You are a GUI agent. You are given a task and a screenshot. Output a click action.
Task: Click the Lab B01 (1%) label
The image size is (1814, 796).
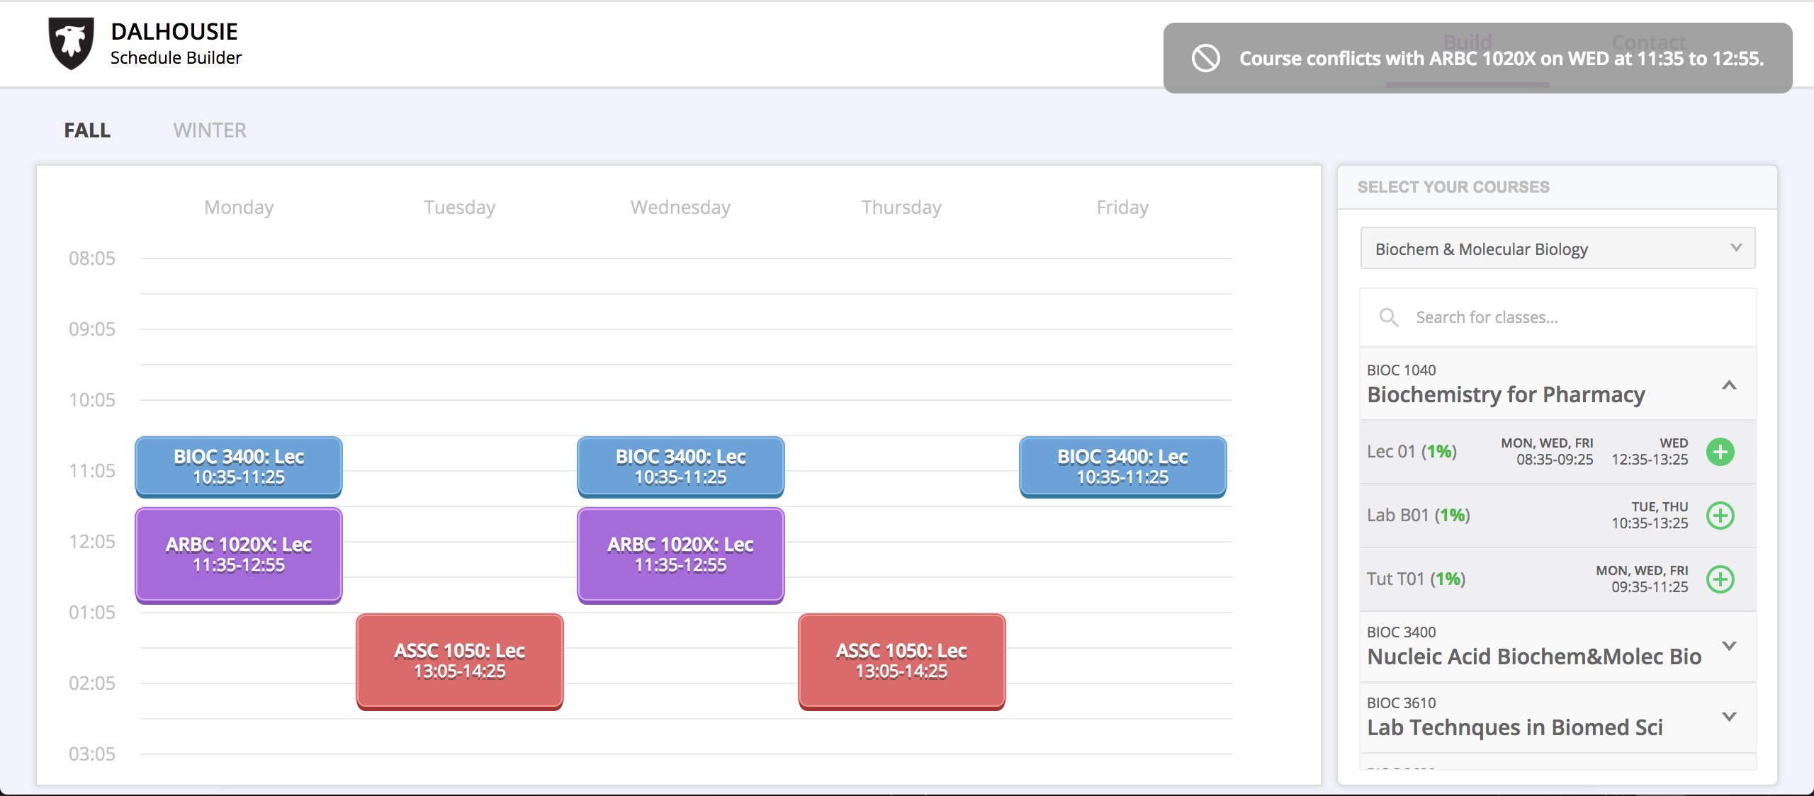point(1419,516)
